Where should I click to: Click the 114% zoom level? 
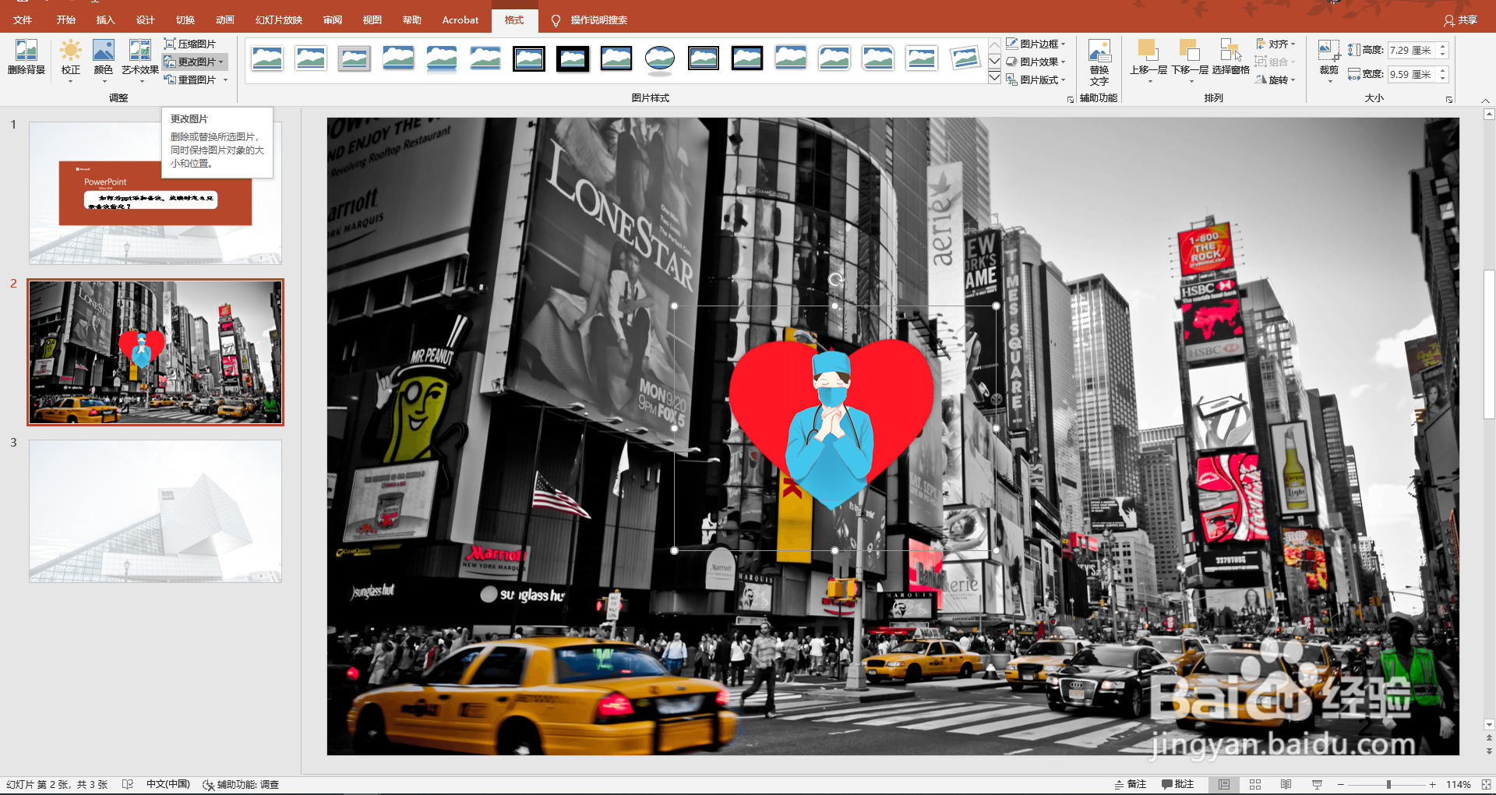[x=1458, y=785]
